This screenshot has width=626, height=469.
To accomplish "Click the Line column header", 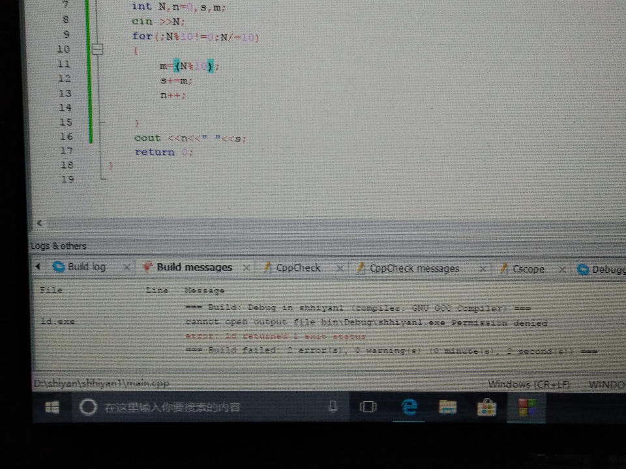I will [x=157, y=291].
